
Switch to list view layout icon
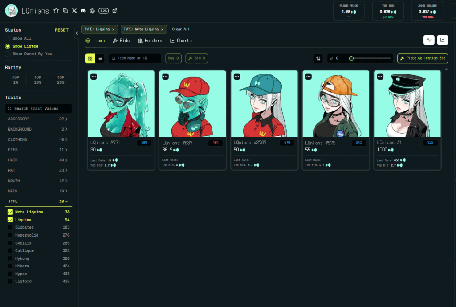(100, 58)
